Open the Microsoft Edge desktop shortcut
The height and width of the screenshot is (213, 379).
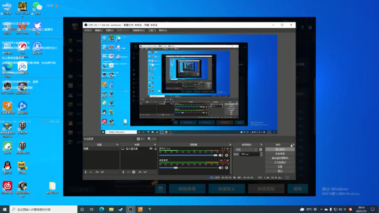coord(7,69)
